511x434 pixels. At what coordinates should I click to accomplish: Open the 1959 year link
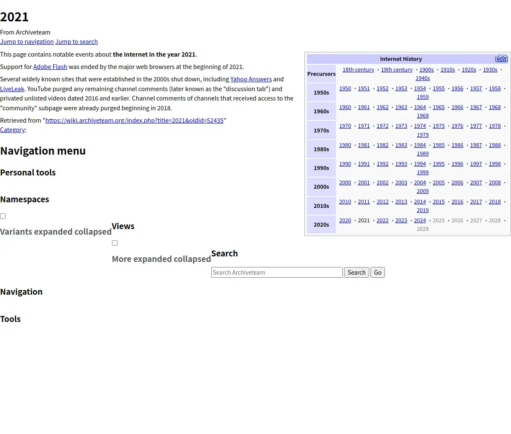coord(423,97)
